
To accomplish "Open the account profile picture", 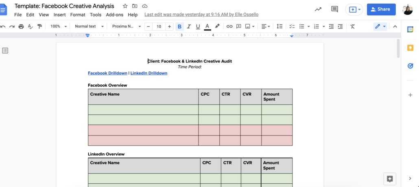I will (408, 10).
